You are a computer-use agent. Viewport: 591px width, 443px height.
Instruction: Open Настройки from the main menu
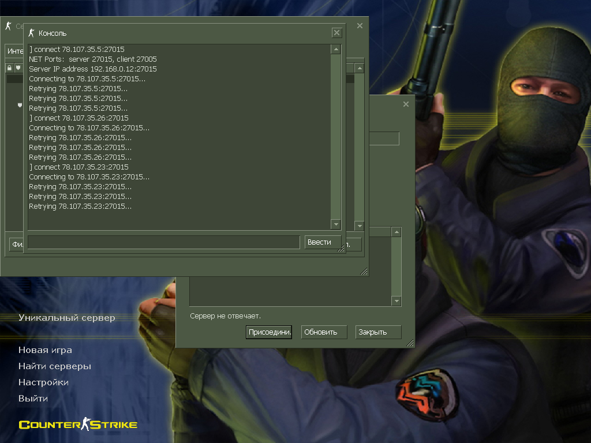click(43, 382)
